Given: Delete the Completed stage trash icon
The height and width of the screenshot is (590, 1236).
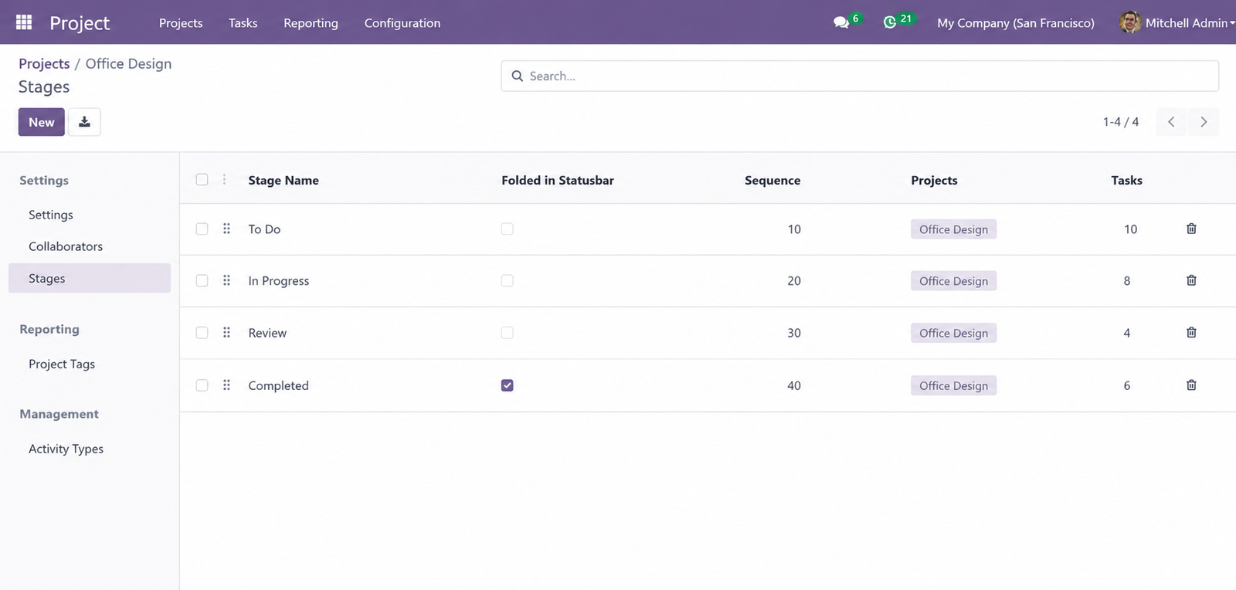Looking at the screenshot, I should click(1191, 385).
